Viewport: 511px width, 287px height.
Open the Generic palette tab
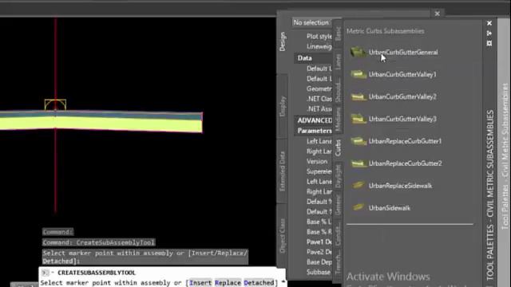pos(338,205)
